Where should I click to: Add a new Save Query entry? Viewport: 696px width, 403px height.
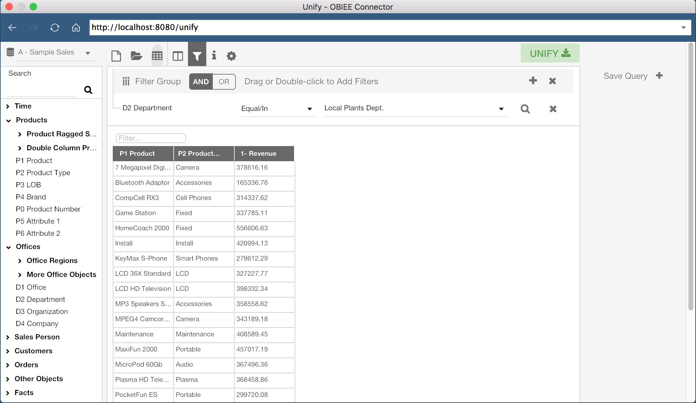pyautogui.click(x=659, y=76)
